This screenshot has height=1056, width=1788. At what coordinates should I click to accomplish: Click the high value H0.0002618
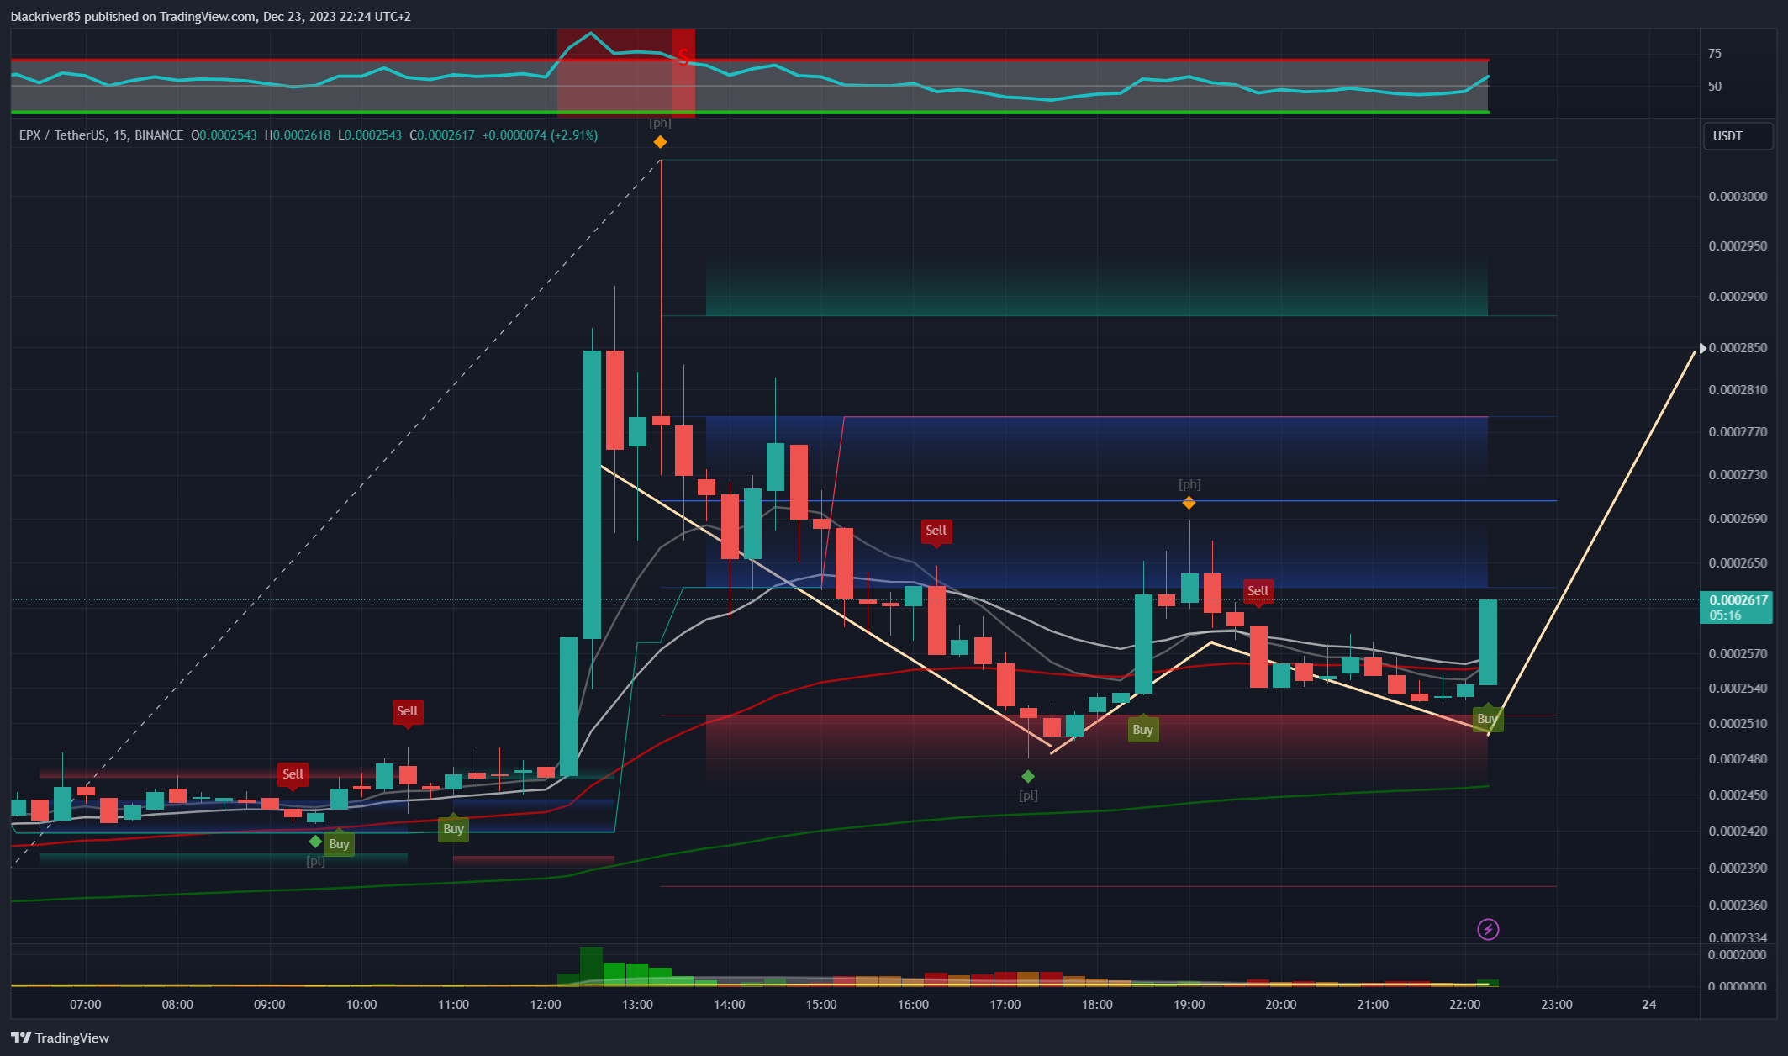[298, 135]
